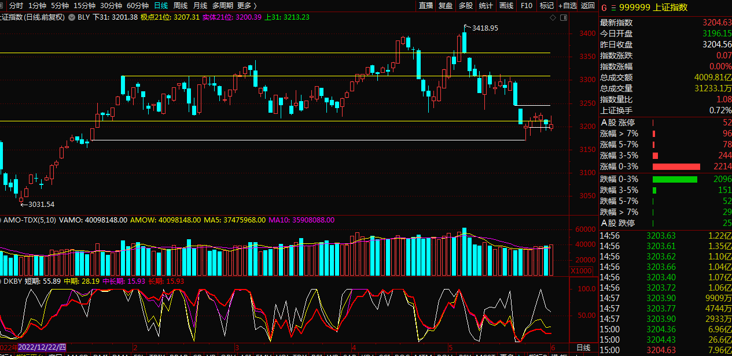Click the 2022/12/22 date label on timeline

click(x=42, y=346)
